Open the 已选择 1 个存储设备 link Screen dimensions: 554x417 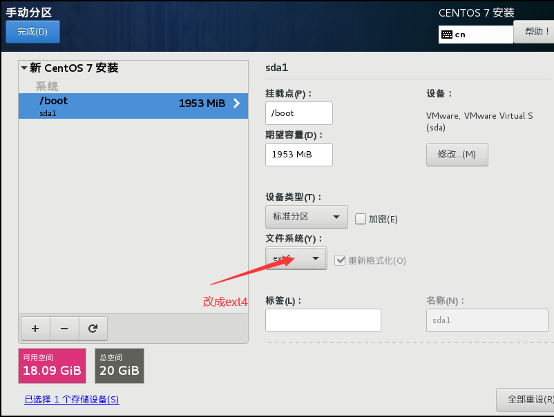click(x=72, y=400)
